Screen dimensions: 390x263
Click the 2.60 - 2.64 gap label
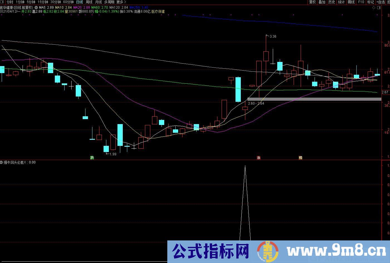point(256,103)
